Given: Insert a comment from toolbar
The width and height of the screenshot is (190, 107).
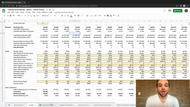Looking at the screenshot, I should coord(108,16).
